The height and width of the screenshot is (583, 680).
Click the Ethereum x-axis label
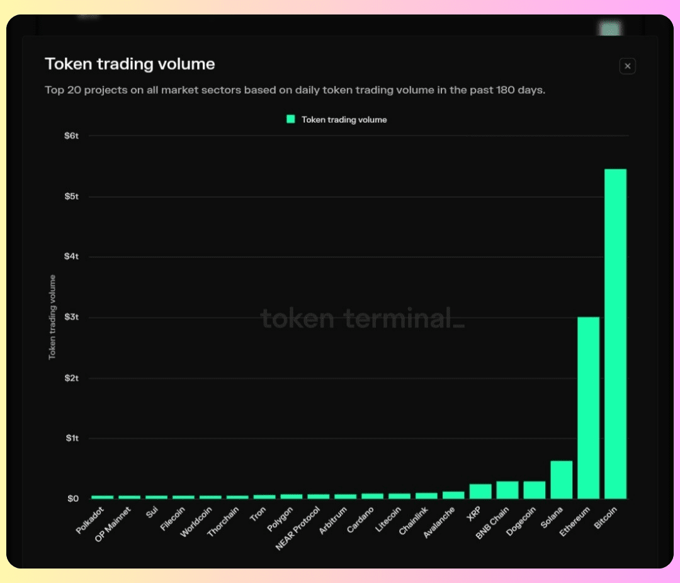pos(577,521)
